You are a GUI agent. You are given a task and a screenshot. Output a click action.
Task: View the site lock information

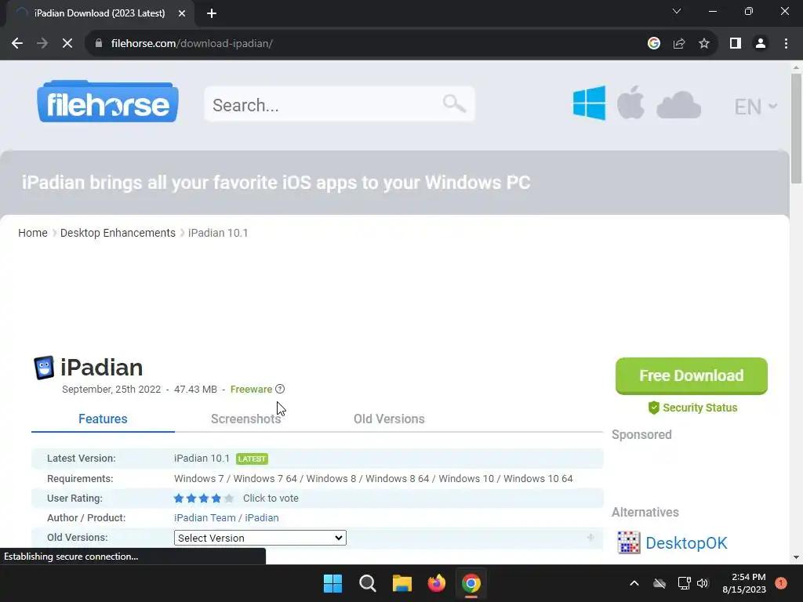pos(99,44)
